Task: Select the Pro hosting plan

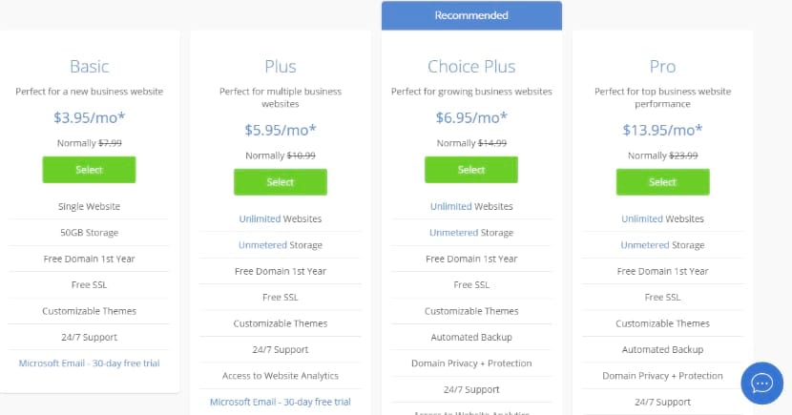Action: pyautogui.click(x=662, y=182)
